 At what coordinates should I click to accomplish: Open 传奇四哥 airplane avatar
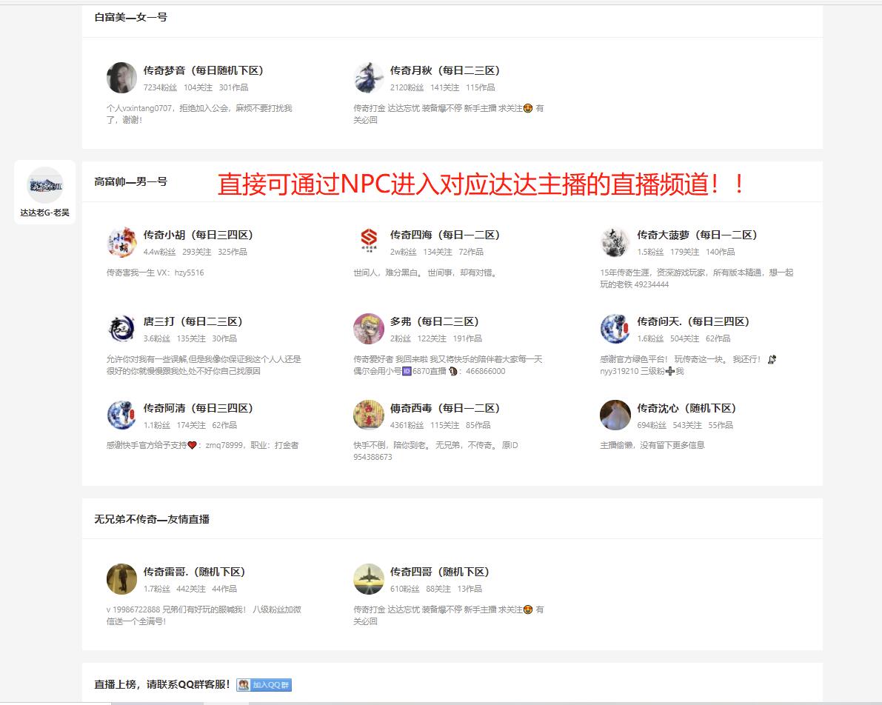[369, 579]
